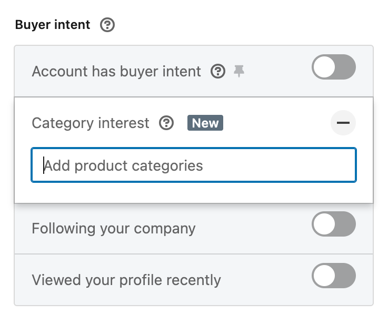
Task: Click the Viewed your profile recently label
Action: pyautogui.click(x=126, y=280)
